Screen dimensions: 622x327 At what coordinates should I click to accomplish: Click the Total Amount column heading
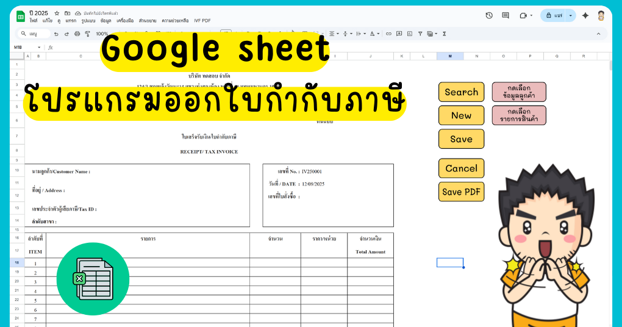point(371,251)
